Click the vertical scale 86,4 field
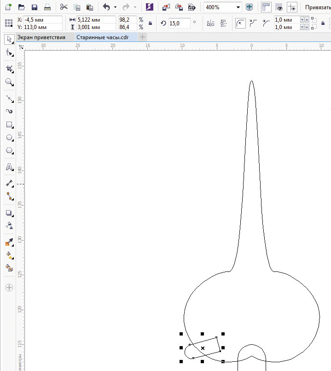Screen dimensions: 331x371 pyautogui.click(x=128, y=27)
